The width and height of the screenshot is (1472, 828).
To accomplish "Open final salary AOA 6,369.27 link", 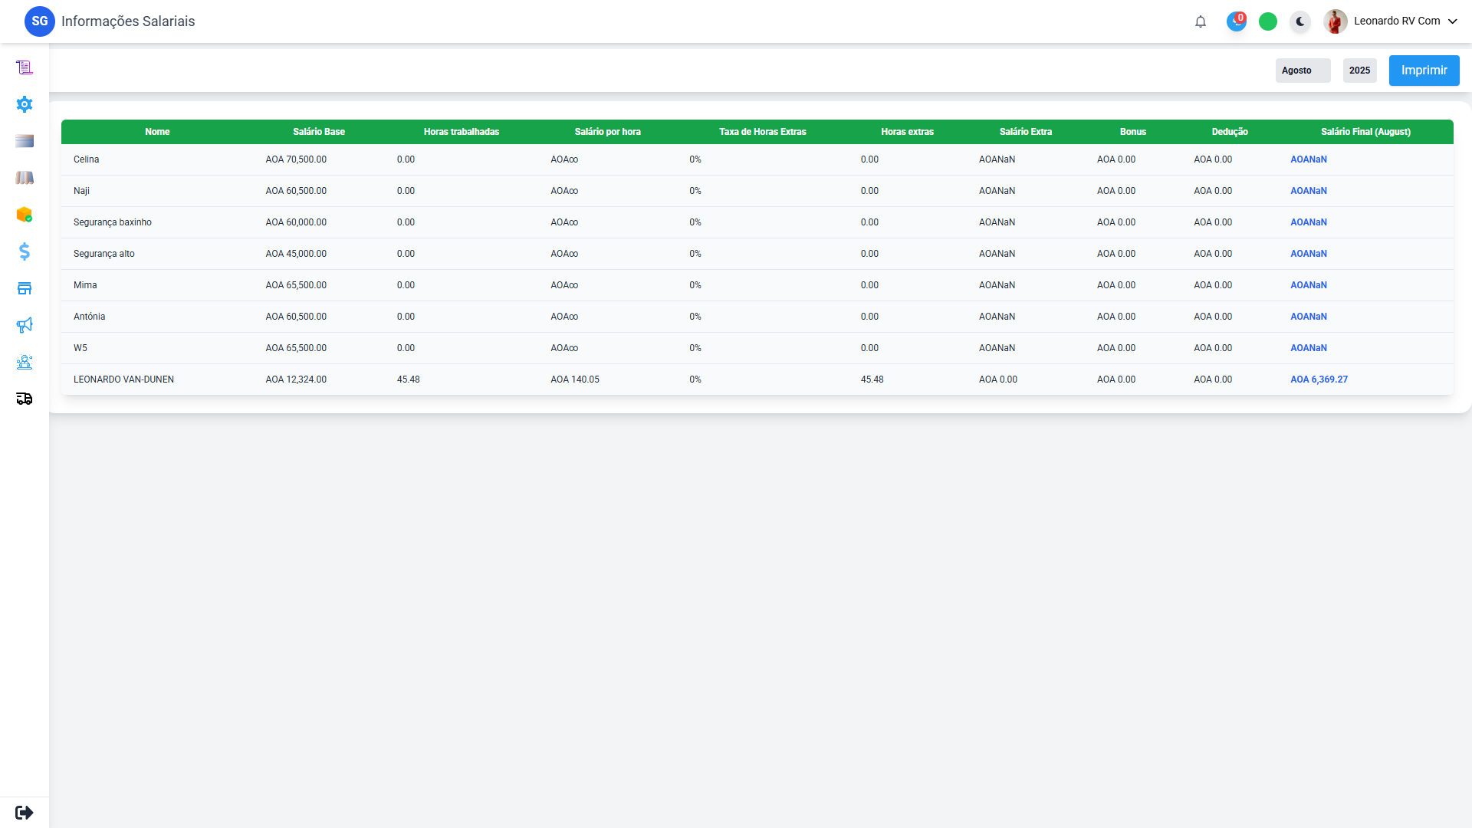I will 1319,379.
